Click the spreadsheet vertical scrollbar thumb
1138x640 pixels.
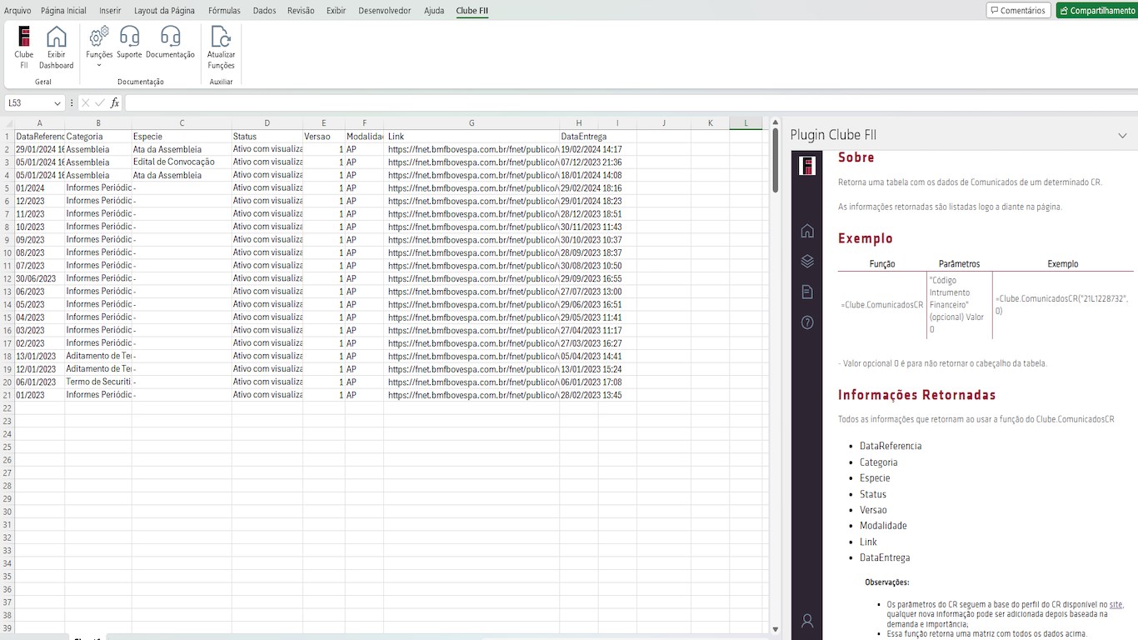point(776,161)
